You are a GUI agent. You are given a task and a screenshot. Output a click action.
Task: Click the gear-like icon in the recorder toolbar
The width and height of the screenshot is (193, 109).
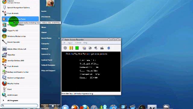(90, 48)
